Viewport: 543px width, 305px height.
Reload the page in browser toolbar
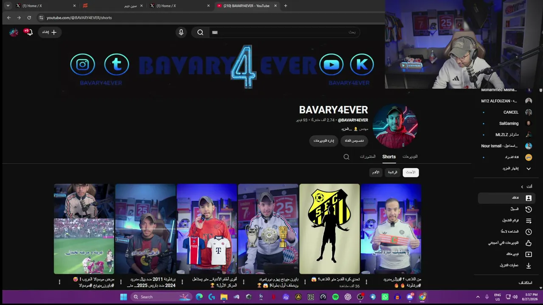[29, 18]
